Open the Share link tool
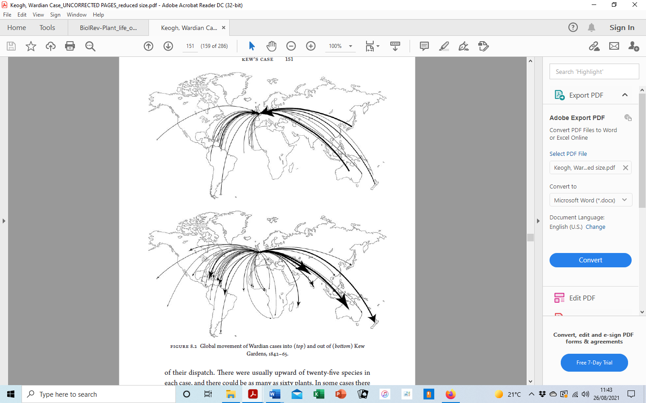This screenshot has height=403, width=646. 593,46
